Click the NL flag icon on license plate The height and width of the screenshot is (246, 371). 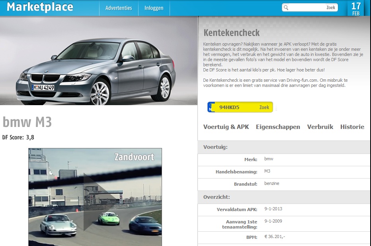[x=211, y=107]
